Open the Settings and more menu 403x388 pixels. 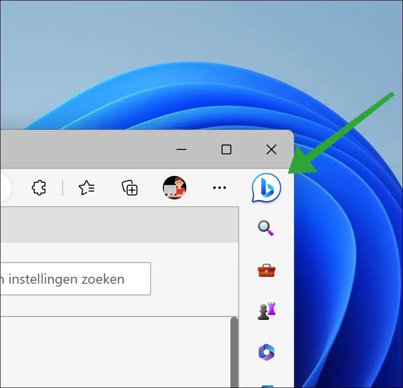(220, 188)
